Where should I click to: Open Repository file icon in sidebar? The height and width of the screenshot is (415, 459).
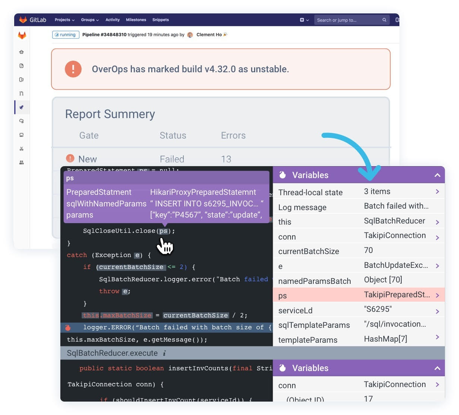(x=22, y=66)
